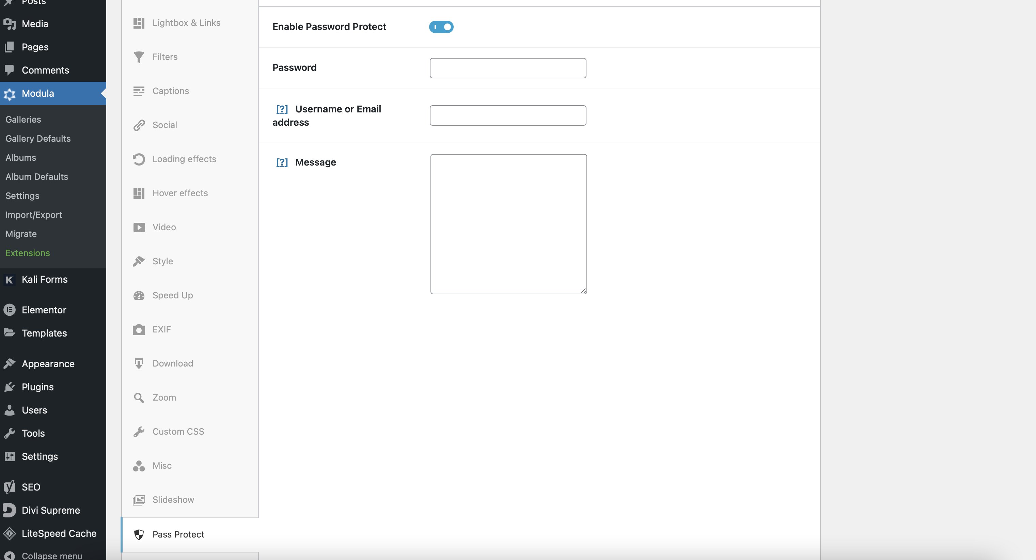Click the Download arrow icon
The image size is (1036, 560).
[x=139, y=364]
